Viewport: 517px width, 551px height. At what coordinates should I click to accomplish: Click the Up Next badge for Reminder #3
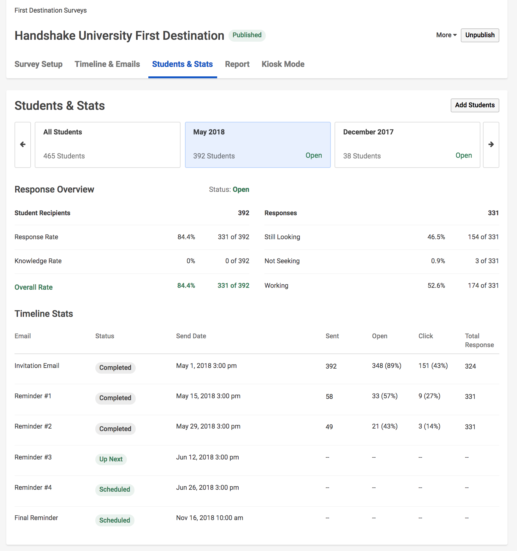[111, 459]
